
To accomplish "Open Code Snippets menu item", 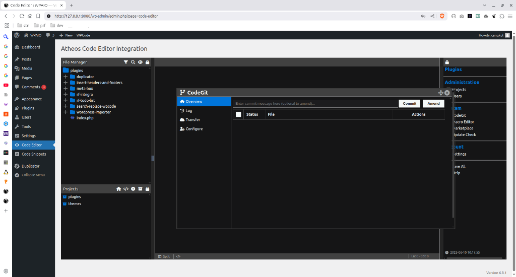I will coord(34,154).
